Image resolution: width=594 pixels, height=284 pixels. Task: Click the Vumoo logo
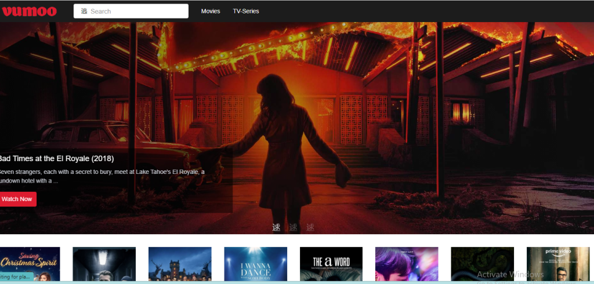click(x=29, y=12)
